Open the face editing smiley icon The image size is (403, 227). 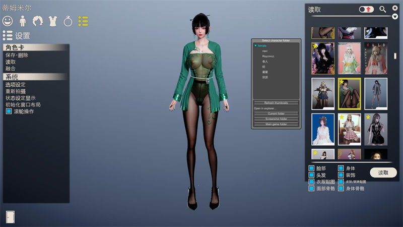(x=8, y=21)
